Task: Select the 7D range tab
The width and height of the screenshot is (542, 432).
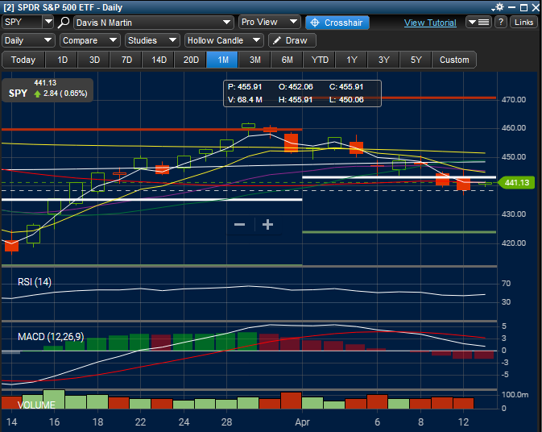Action: (x=126, y=60)
